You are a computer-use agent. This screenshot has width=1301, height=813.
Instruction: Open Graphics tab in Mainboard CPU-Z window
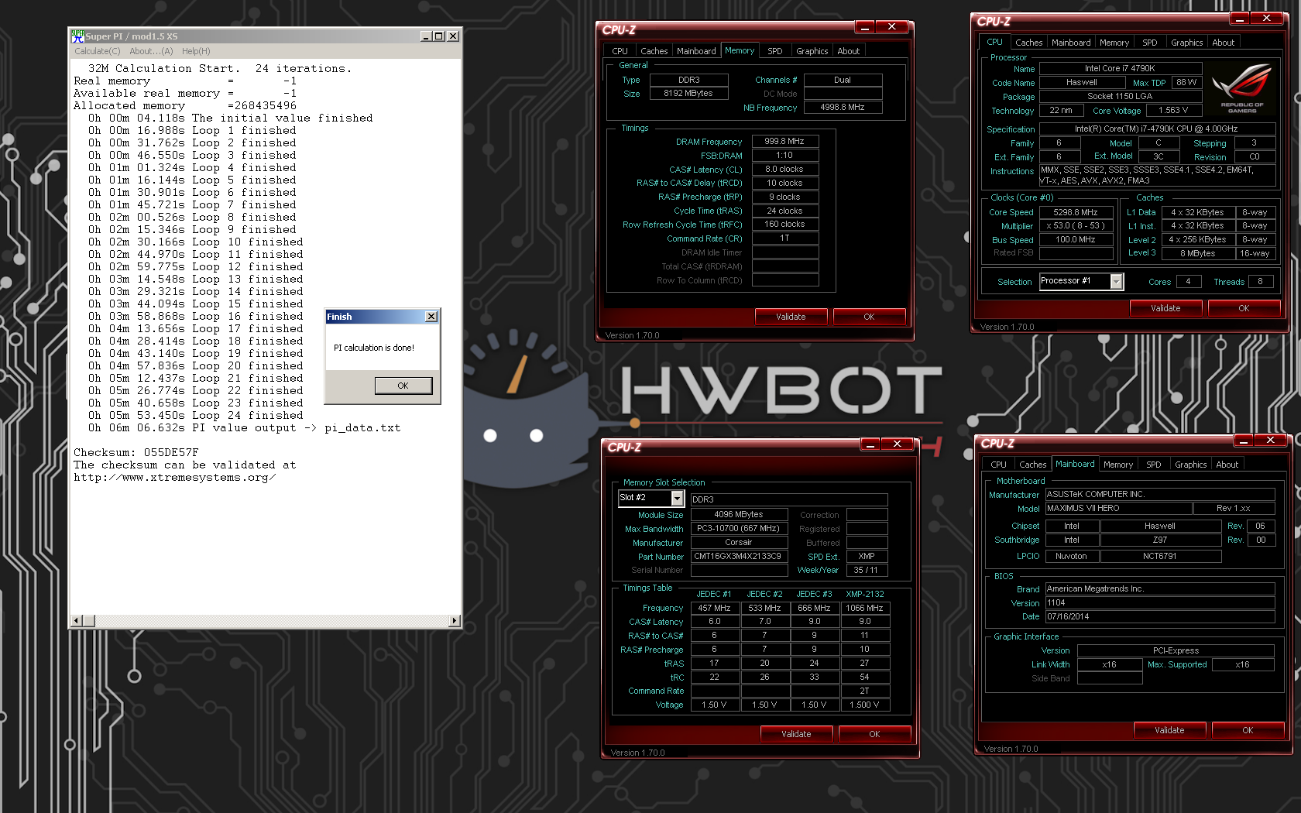pos(1191,465)
